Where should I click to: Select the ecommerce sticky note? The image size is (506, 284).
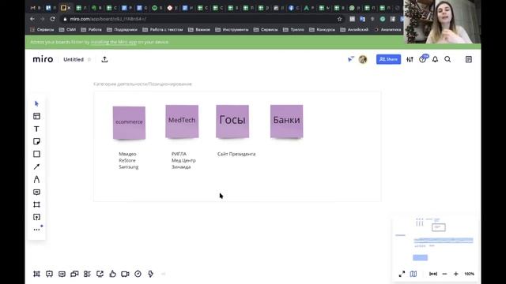[x=129, y=123]
